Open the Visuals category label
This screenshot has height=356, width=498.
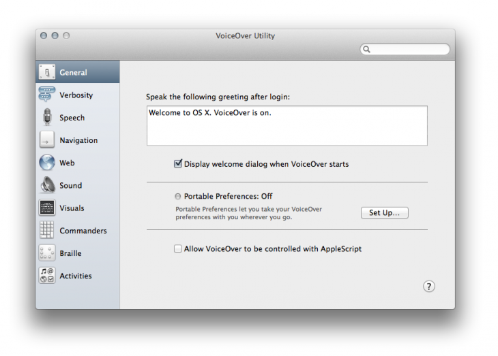coord(72,208)
